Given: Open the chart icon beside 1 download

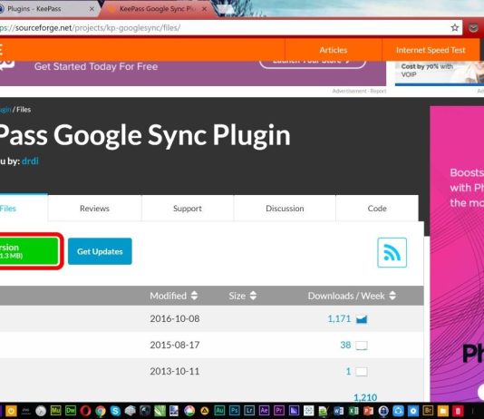Looking at the screenshot, I should click(362, 372).
